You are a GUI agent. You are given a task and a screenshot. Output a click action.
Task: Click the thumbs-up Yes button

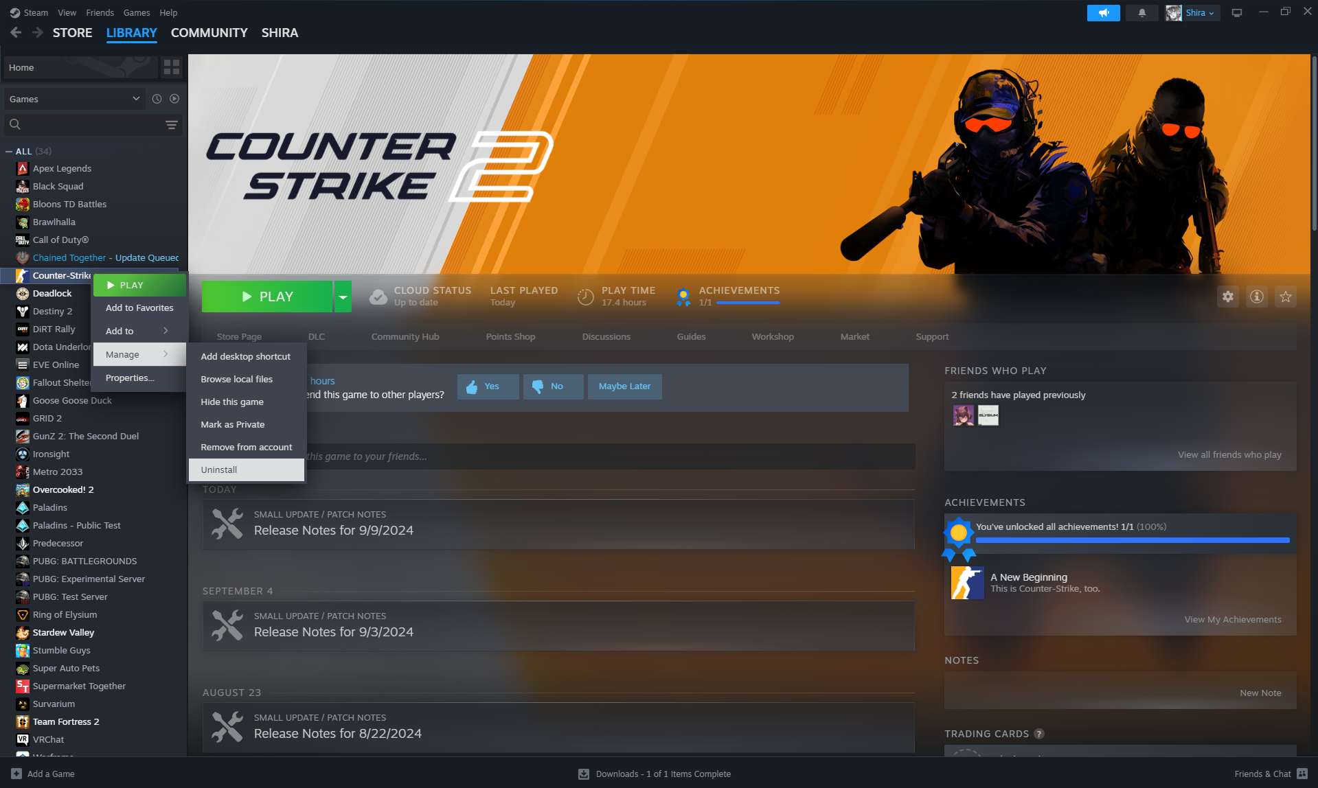488,386
